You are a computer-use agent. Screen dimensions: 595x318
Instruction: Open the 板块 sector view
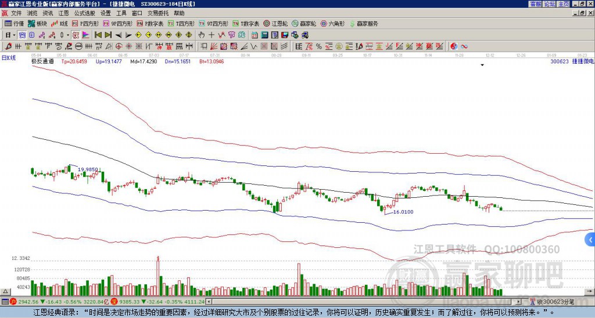coord(38,23)
